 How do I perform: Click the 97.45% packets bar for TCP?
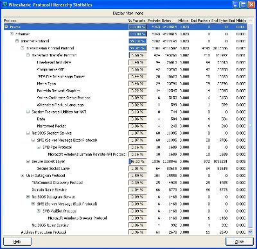[x=137, y=48]
